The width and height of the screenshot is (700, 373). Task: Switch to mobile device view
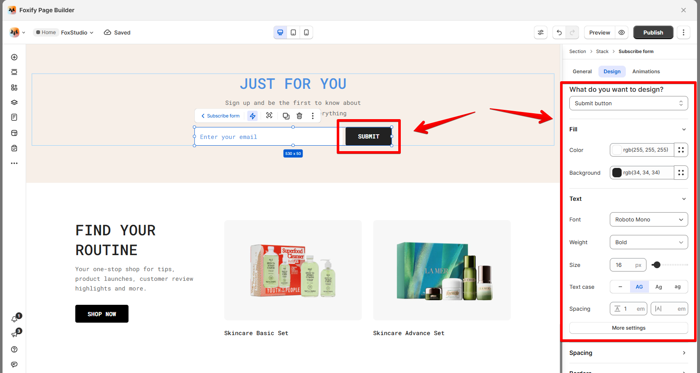[x=306, y=32]
